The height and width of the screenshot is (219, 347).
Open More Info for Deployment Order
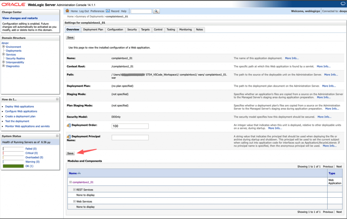(275, 128)
